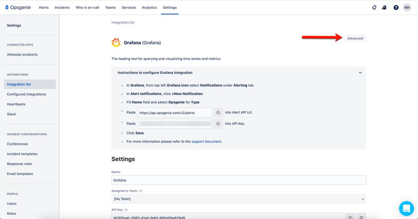Open Email templates in sidebar
418x219 pixels.
20,174
